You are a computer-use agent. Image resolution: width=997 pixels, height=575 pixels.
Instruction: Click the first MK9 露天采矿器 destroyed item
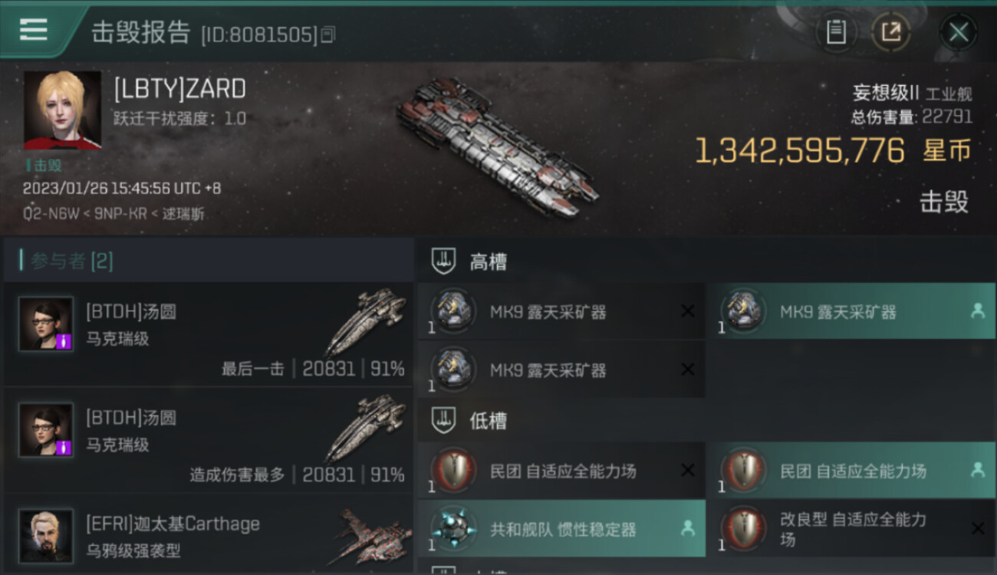tap(561, 311)
